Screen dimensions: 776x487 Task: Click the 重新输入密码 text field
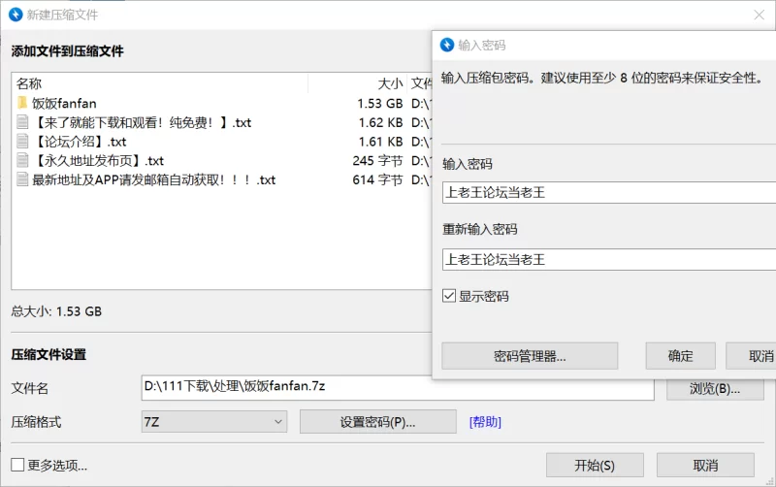(609, 259)
